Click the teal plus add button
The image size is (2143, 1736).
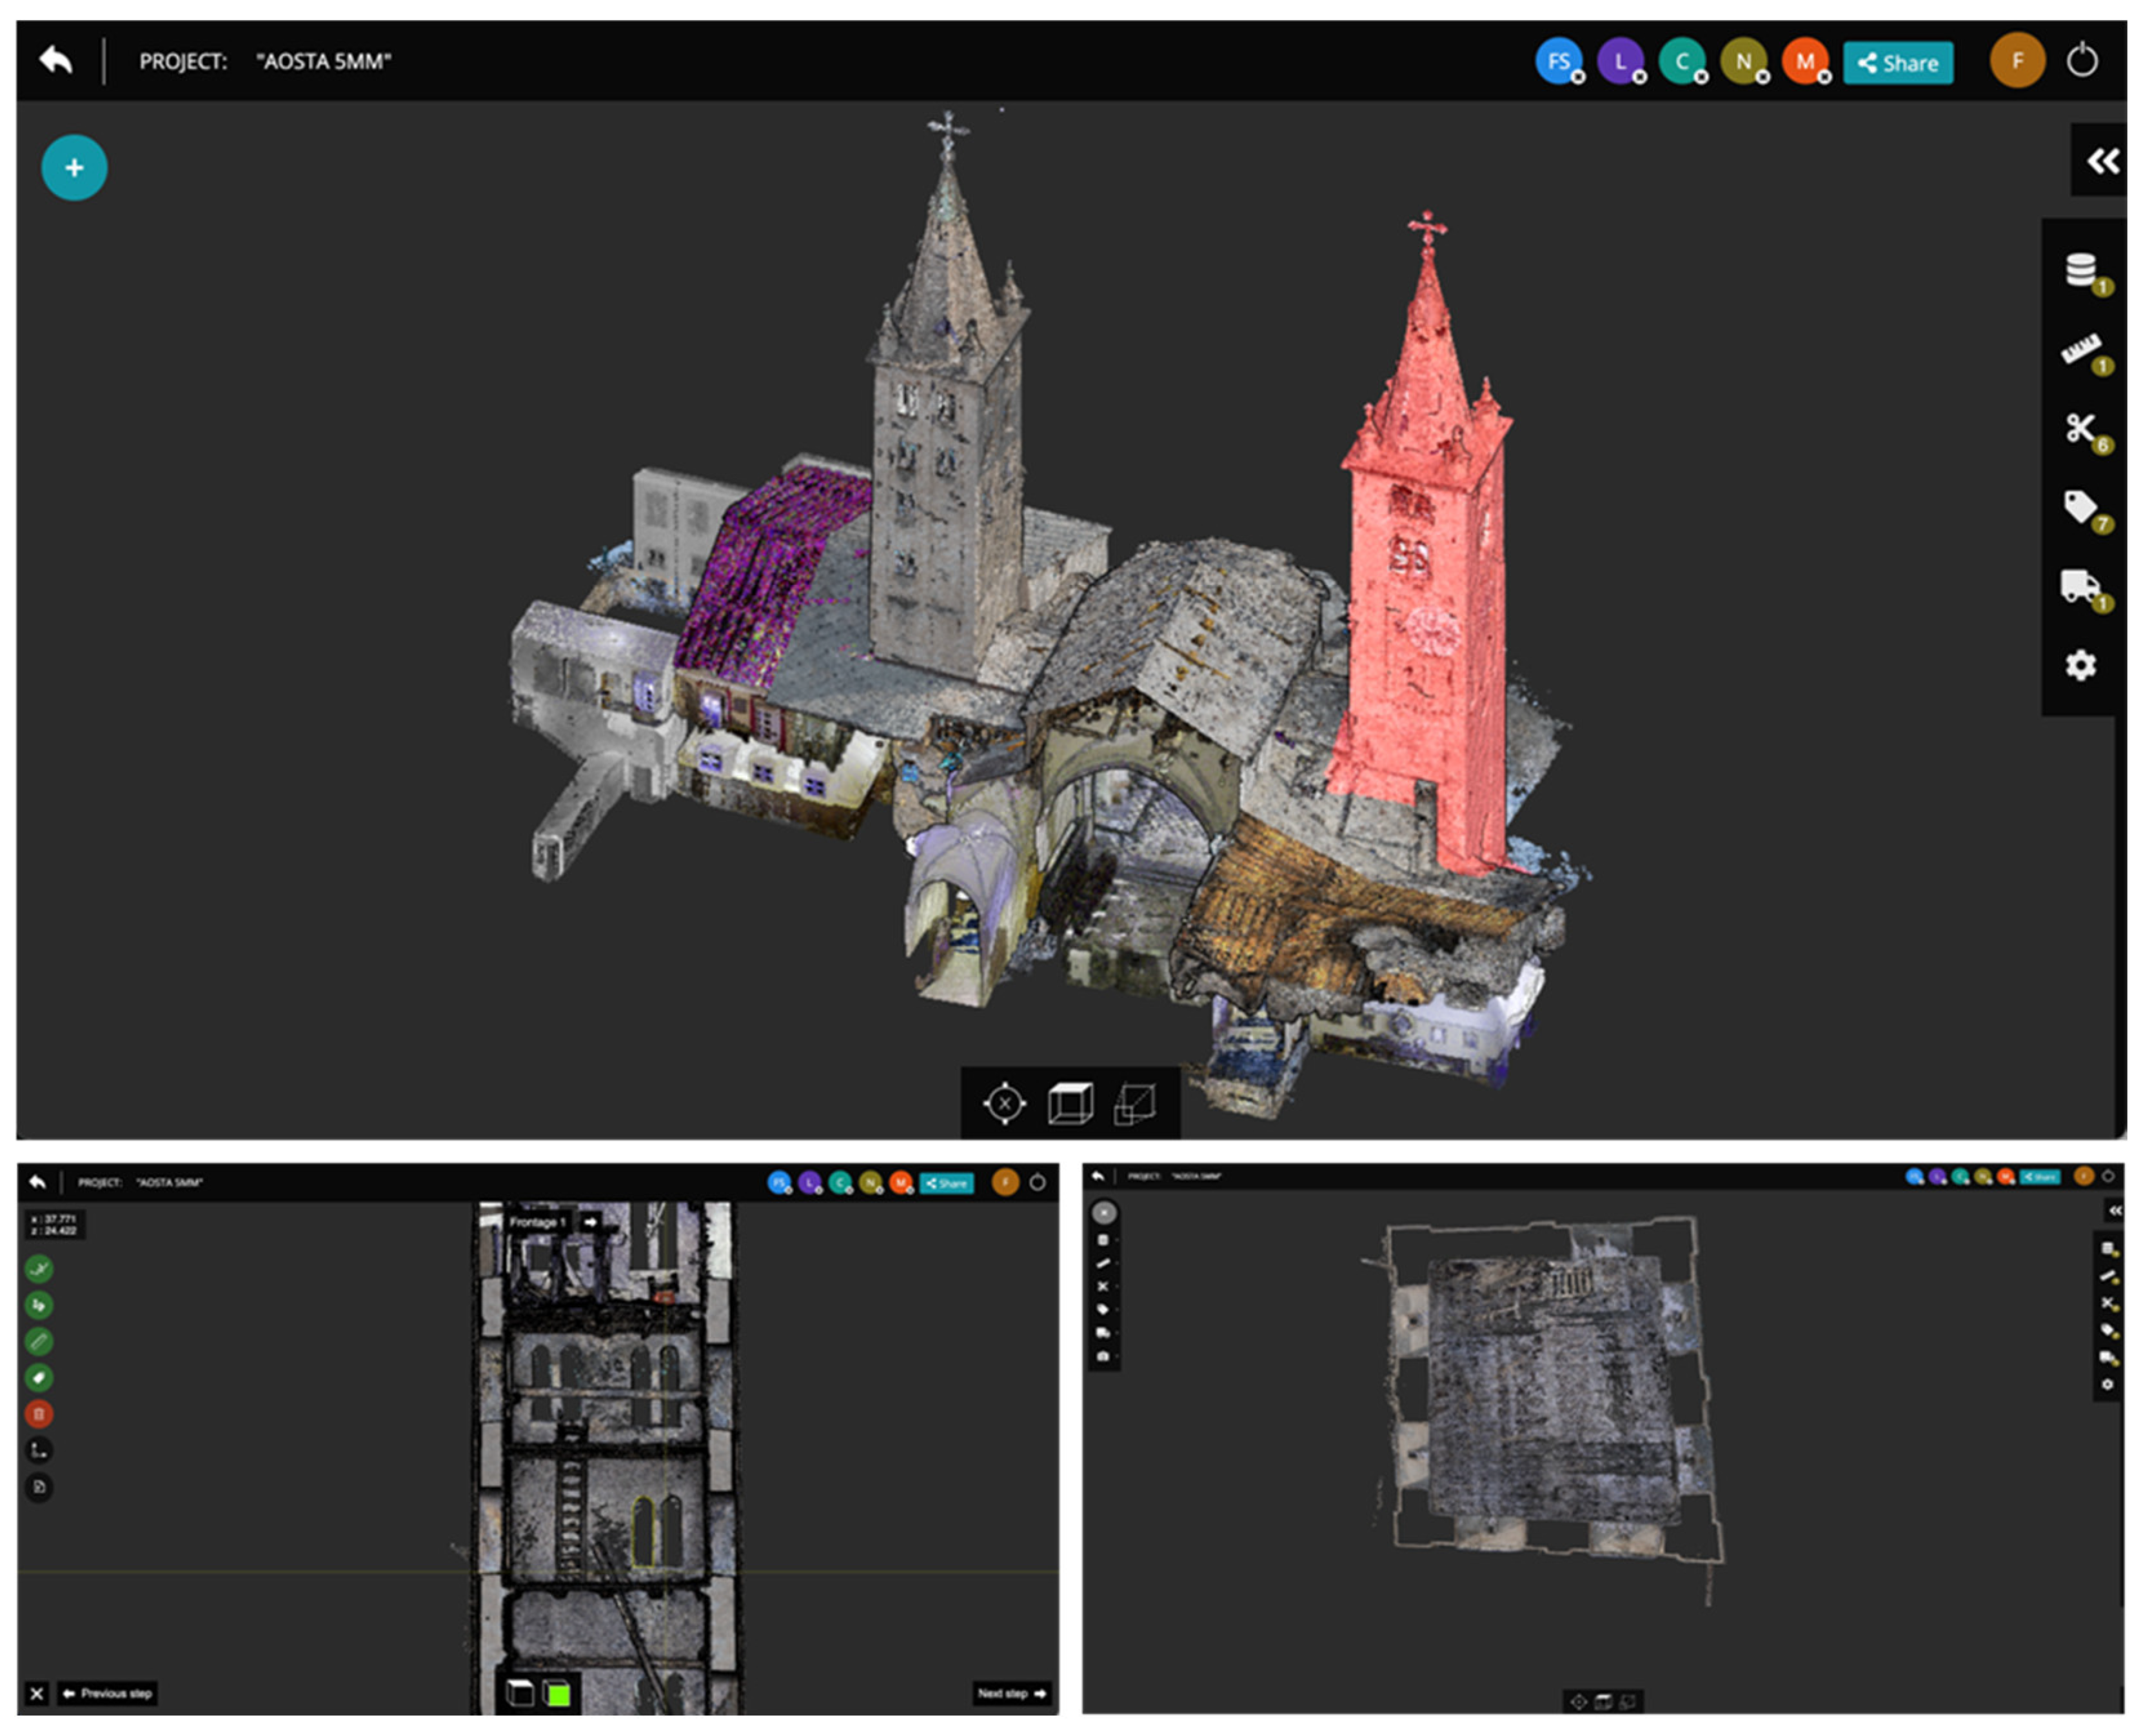tap(74, 168)
